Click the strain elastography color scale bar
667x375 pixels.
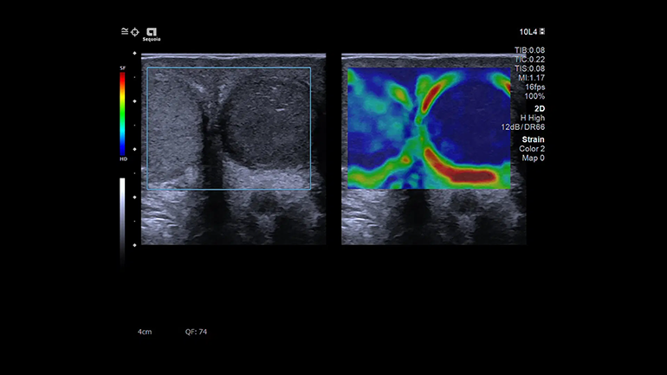(123, 113)
